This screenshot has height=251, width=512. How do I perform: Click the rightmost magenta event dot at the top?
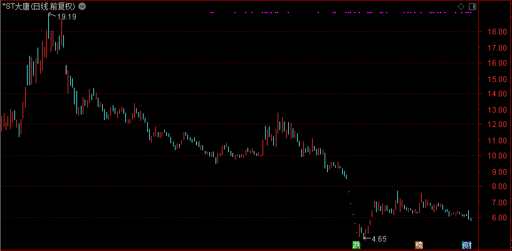coord(470,13)
